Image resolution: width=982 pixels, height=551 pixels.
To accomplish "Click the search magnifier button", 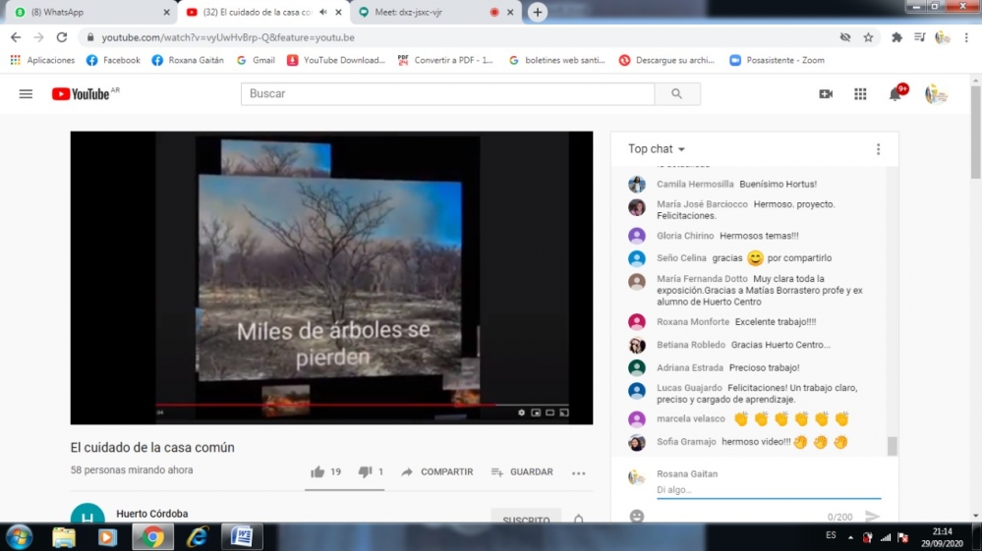I will click(676, 94).
